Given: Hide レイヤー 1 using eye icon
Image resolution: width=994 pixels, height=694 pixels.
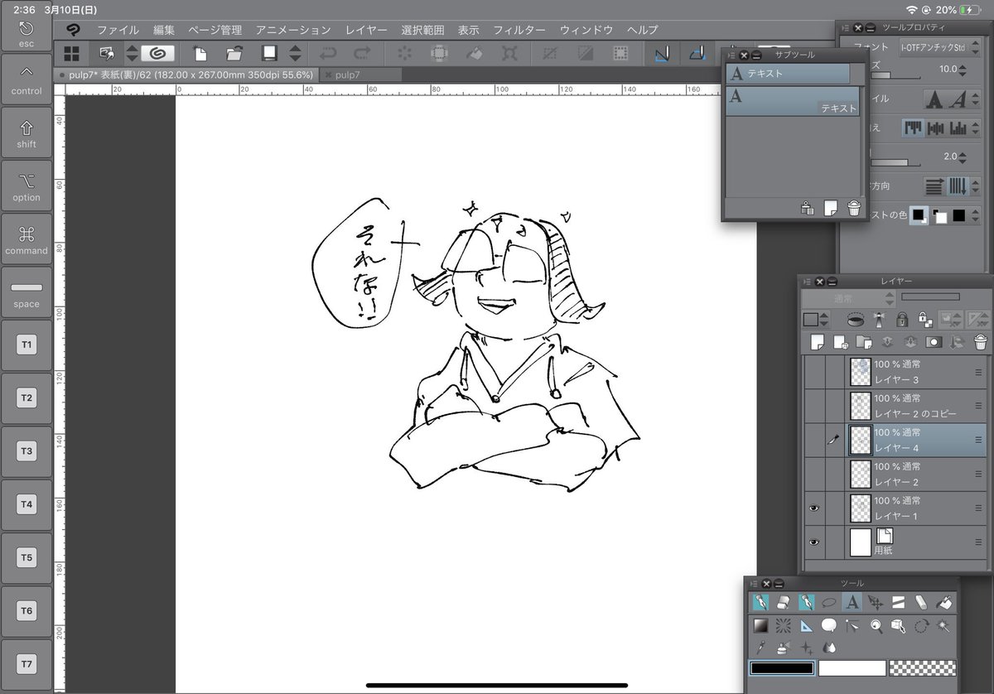Looking at the screenshot, I should click(814, 508).
